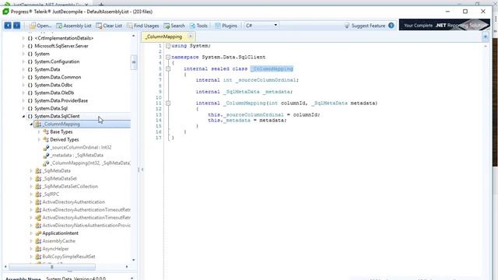Screen dimensions: 498x280
Task: Click the tree vertical scrollbar thumb
Action: (134, 62)
